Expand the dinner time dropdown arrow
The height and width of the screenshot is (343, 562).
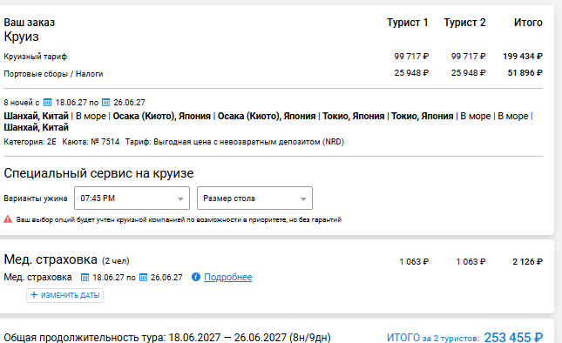point(180,199)
